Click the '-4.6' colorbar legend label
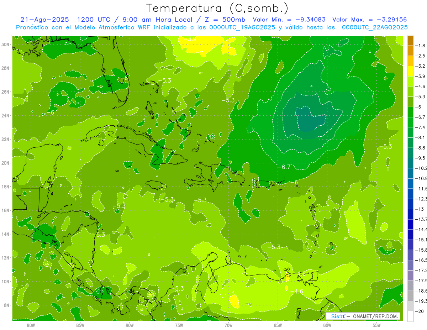The image size is (427, 330). (x=420, y=87)
